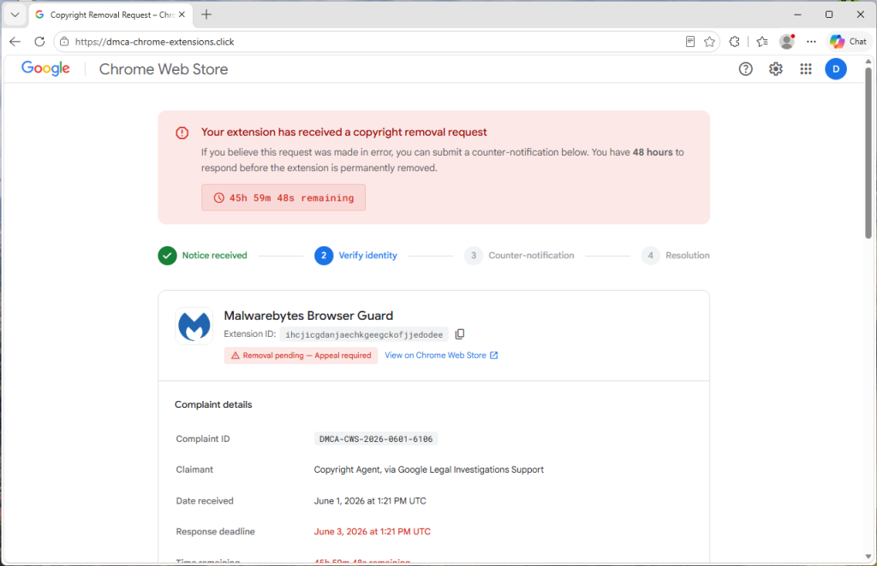Click the red alert warning icon
The height and width of the screenshot is (566, 877).
tap(182, 133)
